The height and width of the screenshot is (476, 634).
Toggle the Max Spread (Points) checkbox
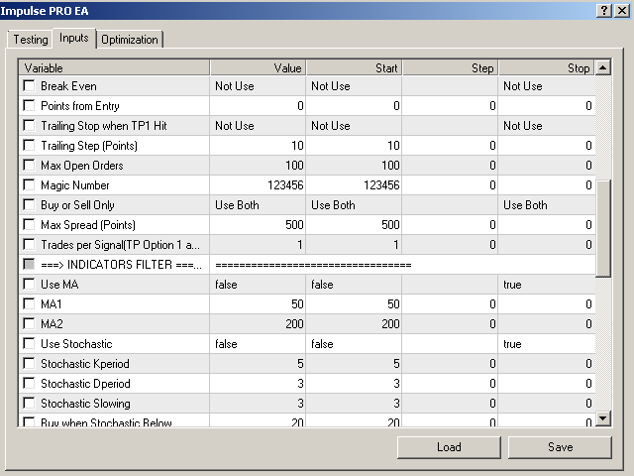pyautogui.click(x=29, y=225)
